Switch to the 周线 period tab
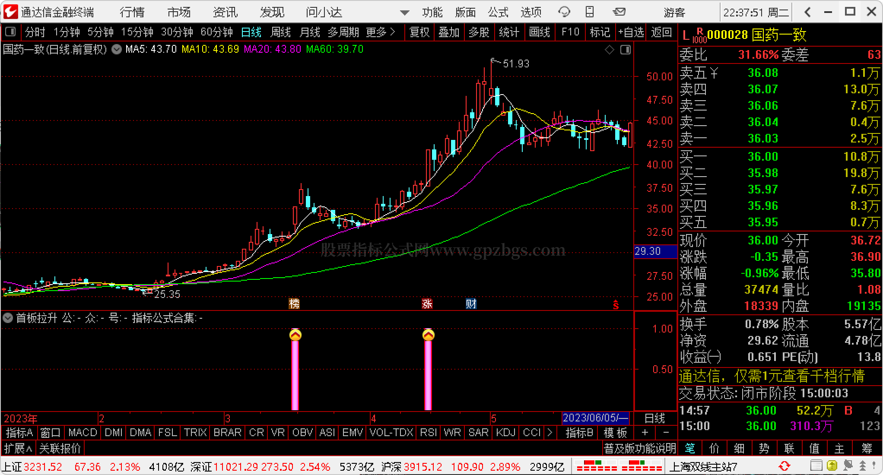 click(x=280, y=32)
